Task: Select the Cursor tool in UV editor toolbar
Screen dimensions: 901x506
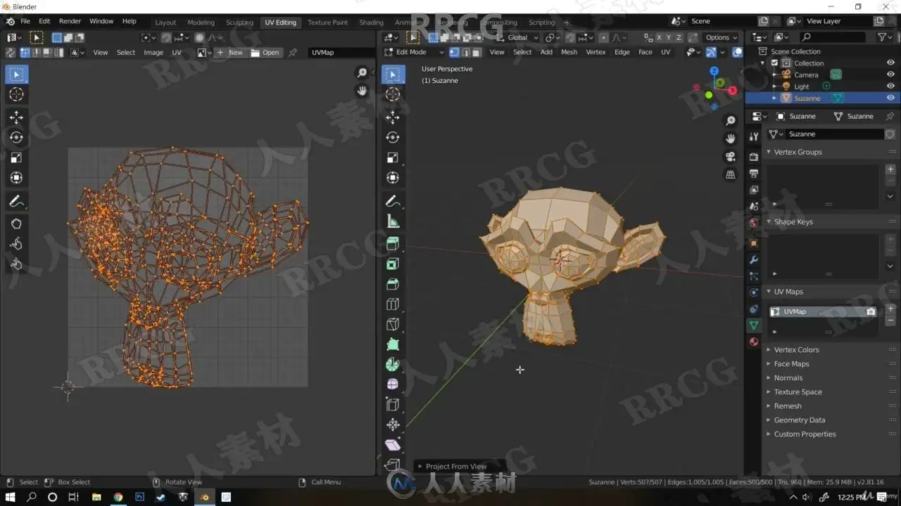Action: coord(16,95)
